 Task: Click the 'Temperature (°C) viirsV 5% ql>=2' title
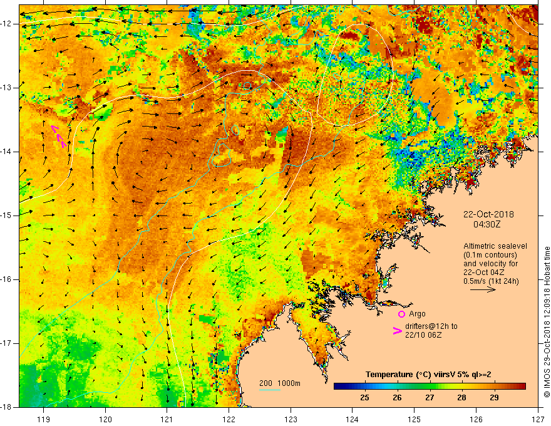point(428,375)
